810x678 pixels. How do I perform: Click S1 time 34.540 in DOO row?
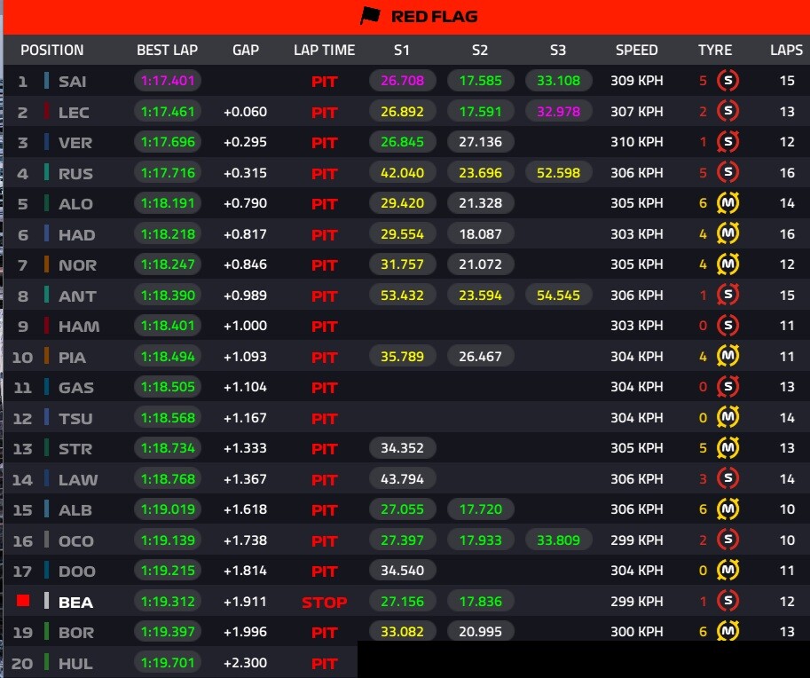403,571
